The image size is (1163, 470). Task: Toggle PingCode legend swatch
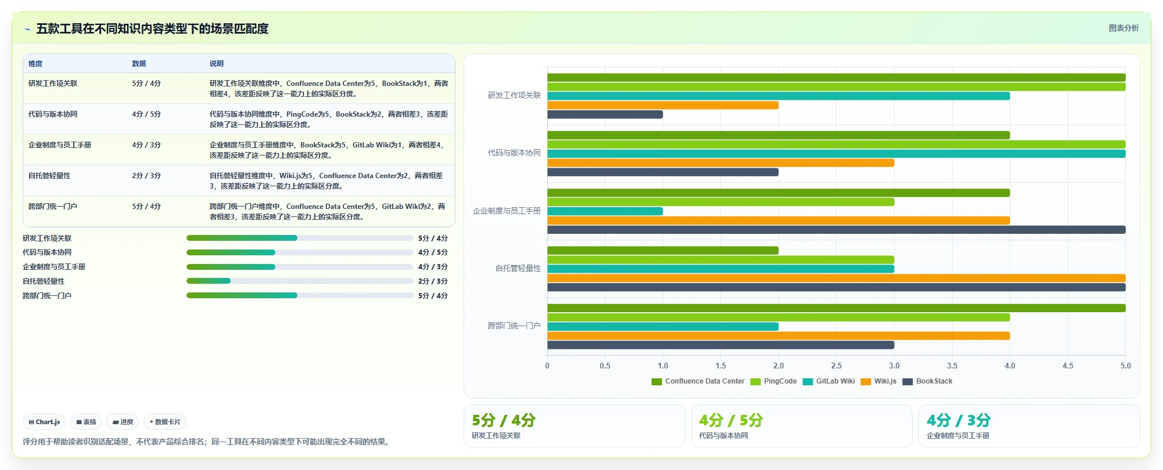tap(755, 381)
